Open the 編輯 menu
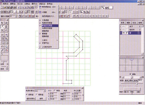 pyautogui.click(x=13, y=4)
